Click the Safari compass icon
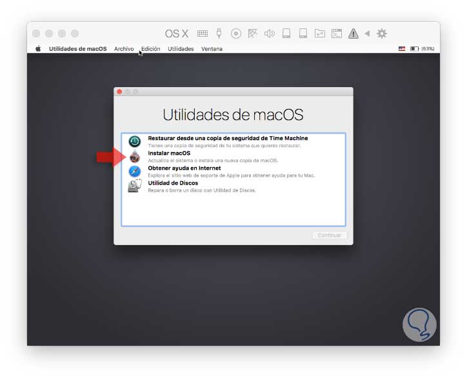The image size is (467, 378). [x=135, y=172]
